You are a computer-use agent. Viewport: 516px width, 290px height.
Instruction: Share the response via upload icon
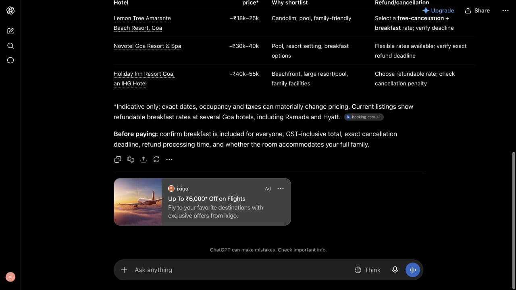click(x=144, y=159)
